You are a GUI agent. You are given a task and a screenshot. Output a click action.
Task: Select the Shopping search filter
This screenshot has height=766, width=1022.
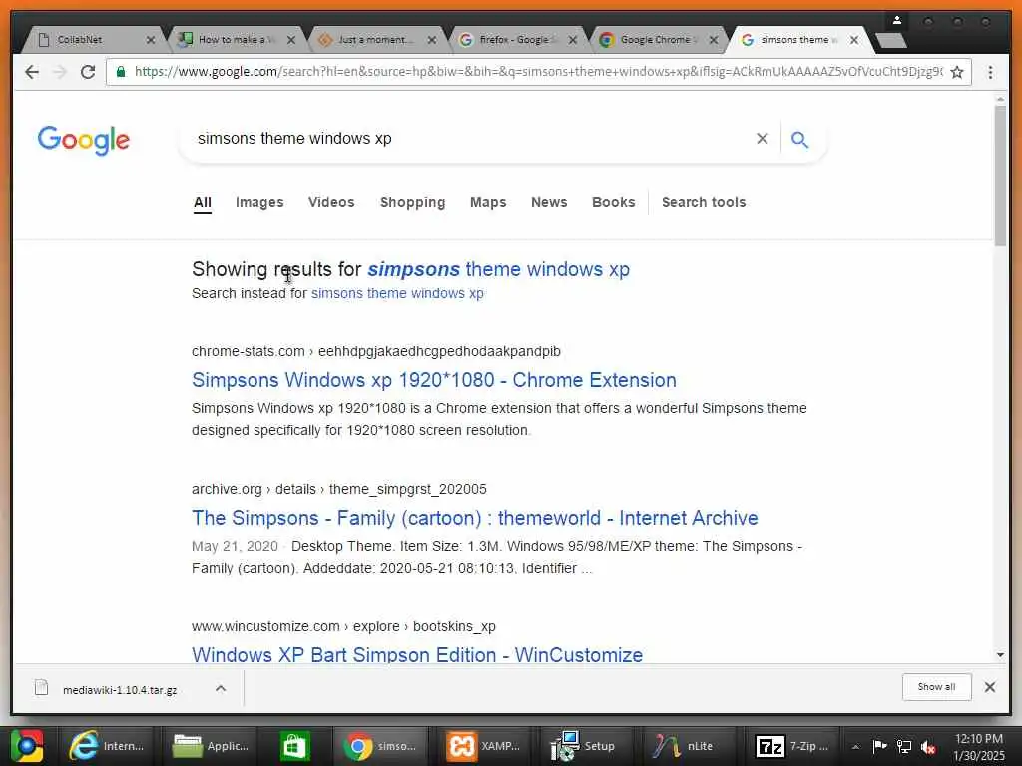(x=412, y=202)
